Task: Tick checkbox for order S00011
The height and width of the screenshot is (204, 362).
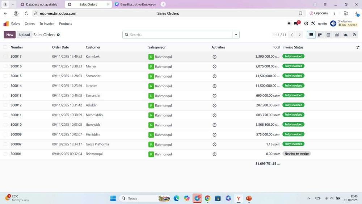Action: (x=5, y=115)
